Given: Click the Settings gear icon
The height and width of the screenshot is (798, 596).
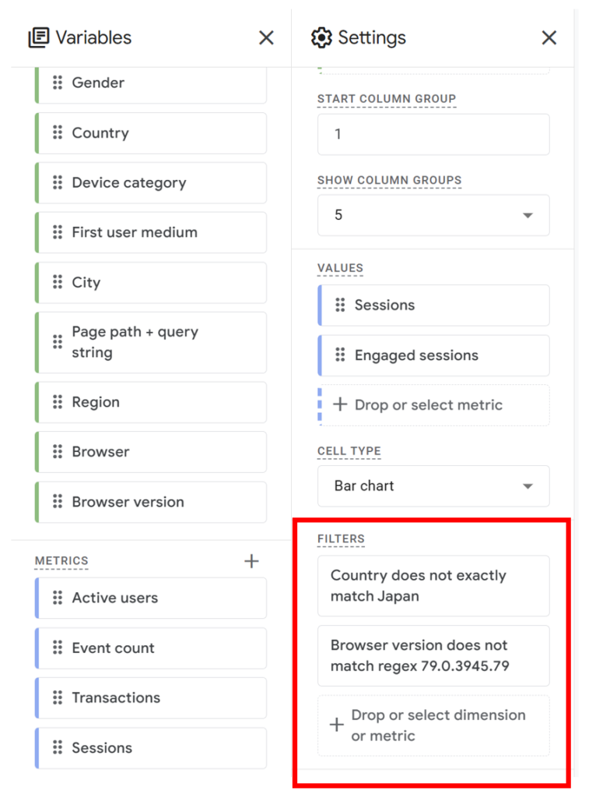Looking at the screenshot, I should pyautogui.click(x=321, y=37).
